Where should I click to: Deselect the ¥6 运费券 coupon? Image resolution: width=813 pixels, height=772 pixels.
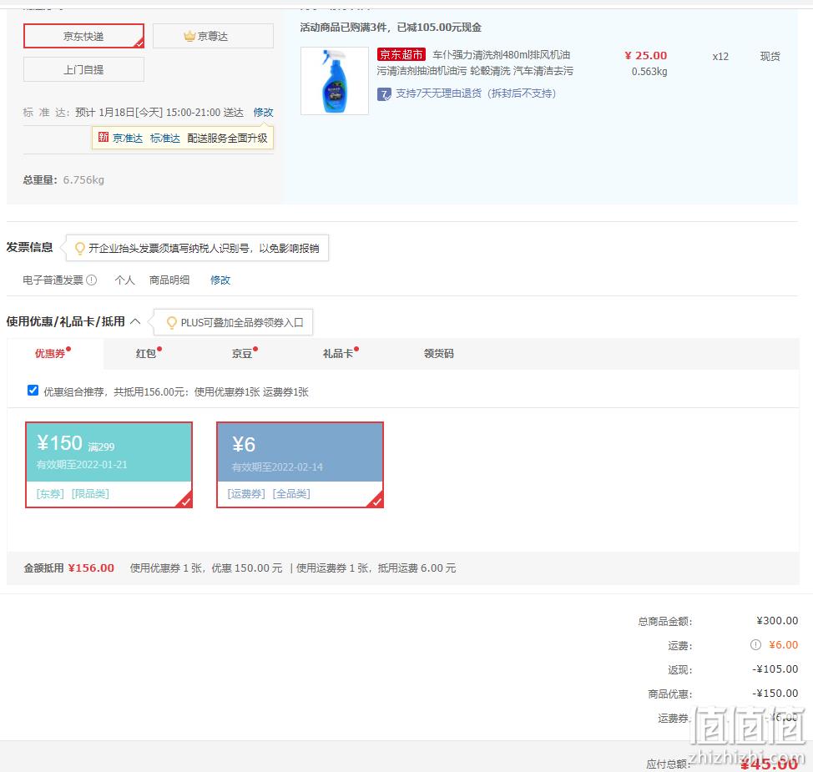pyautogui.click(x=300, y=465)
